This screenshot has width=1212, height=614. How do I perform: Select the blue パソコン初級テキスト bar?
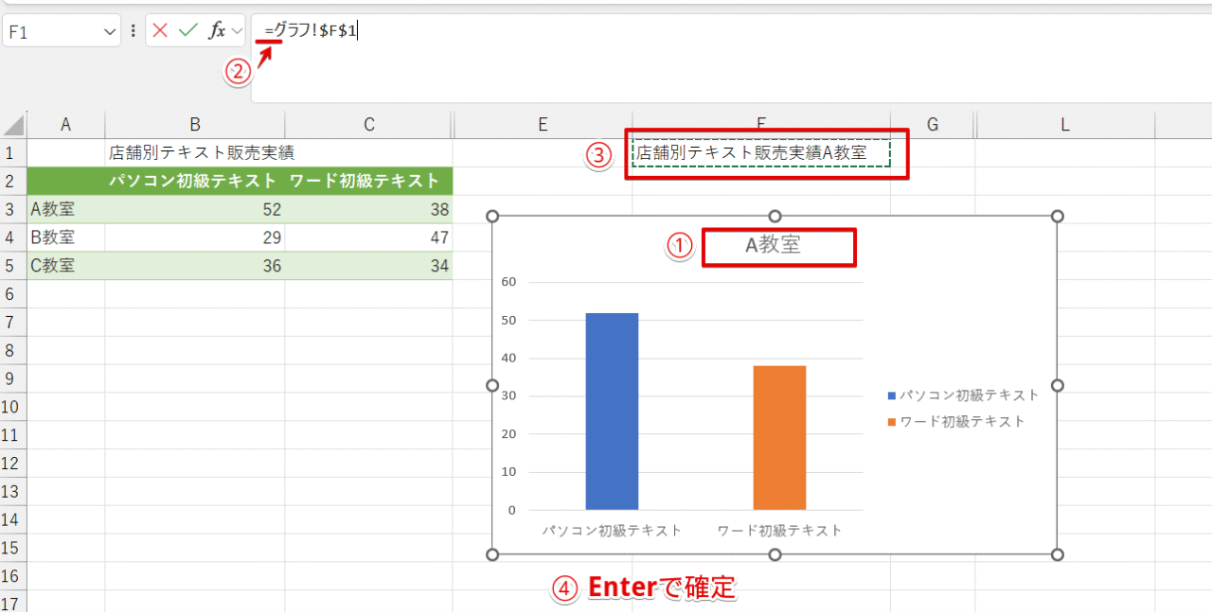pyautogui.click(x=612, y=412)
